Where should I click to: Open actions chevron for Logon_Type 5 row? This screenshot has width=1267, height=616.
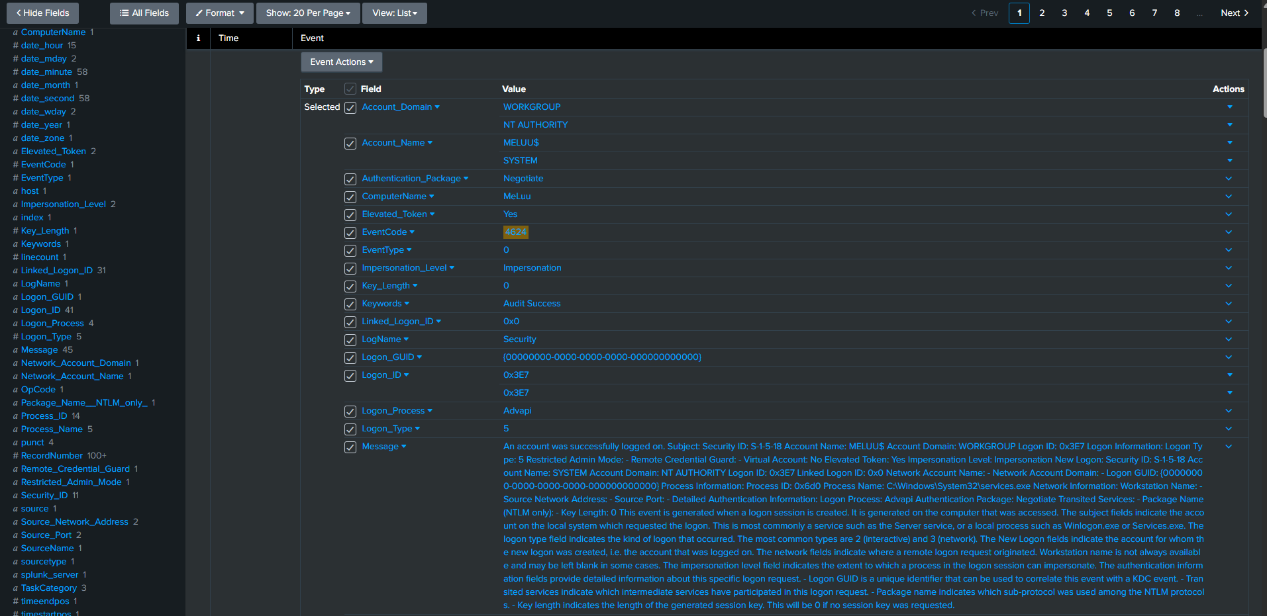[1229, 429]
